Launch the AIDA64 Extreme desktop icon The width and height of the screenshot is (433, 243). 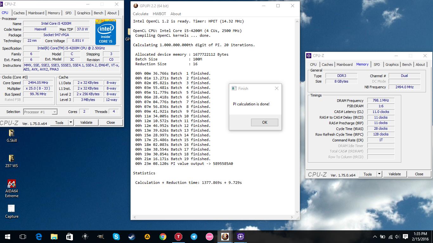click(x=11, y=189)
